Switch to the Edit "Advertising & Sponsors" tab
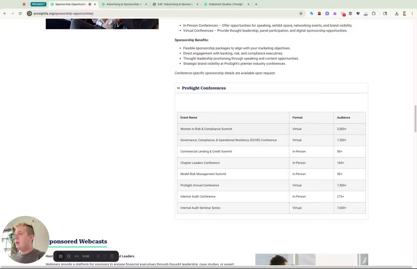The height and width of the screenshot is (269, 417). point(175,4)
